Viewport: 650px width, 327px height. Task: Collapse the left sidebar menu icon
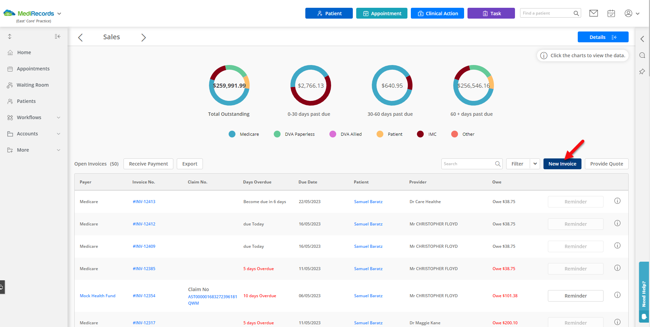(58, 36)
